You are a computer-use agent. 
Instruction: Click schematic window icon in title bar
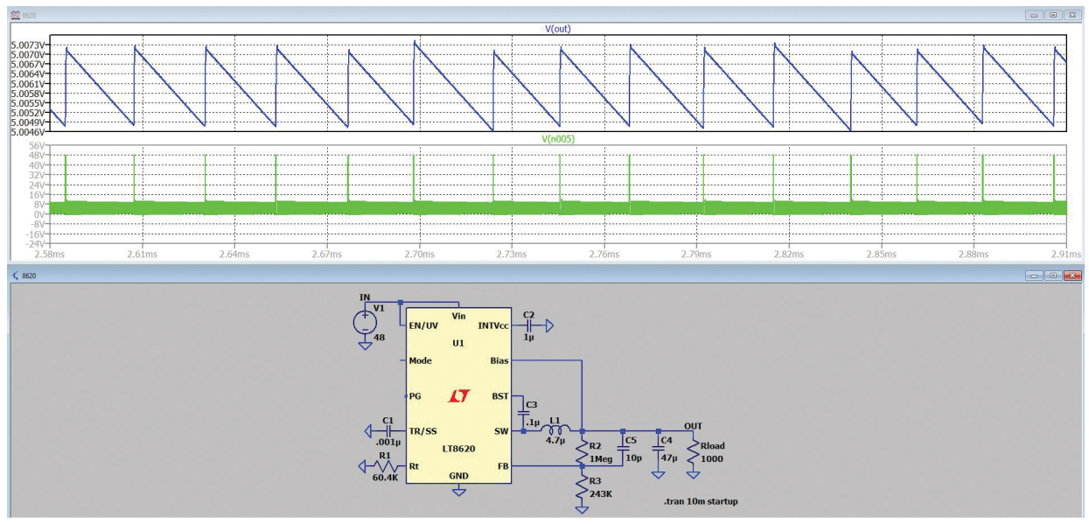(x=16, y=276)
